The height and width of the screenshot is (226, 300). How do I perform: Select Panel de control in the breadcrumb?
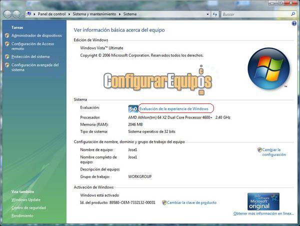tap(51, 14)
